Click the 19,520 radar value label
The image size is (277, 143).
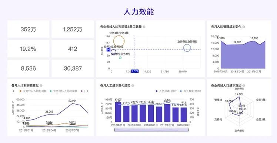[239, 94]
